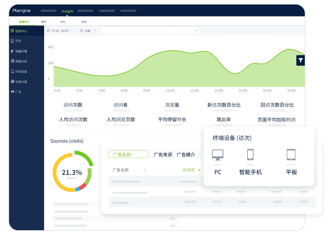Image resolution: width=328 pixels, height=237 pixels.
Task: Select the 实时 realtime clock icon
Action: click(x=18, y=41)
